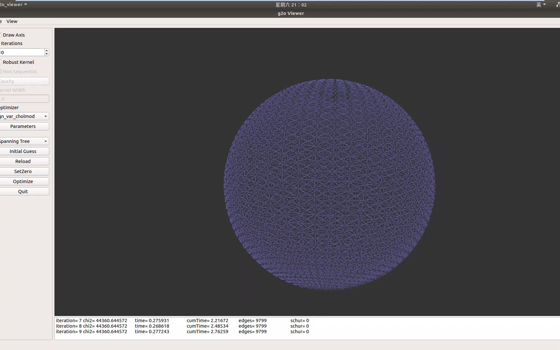
Task: Click the Iterations label
Action: [x=12, y=43]
